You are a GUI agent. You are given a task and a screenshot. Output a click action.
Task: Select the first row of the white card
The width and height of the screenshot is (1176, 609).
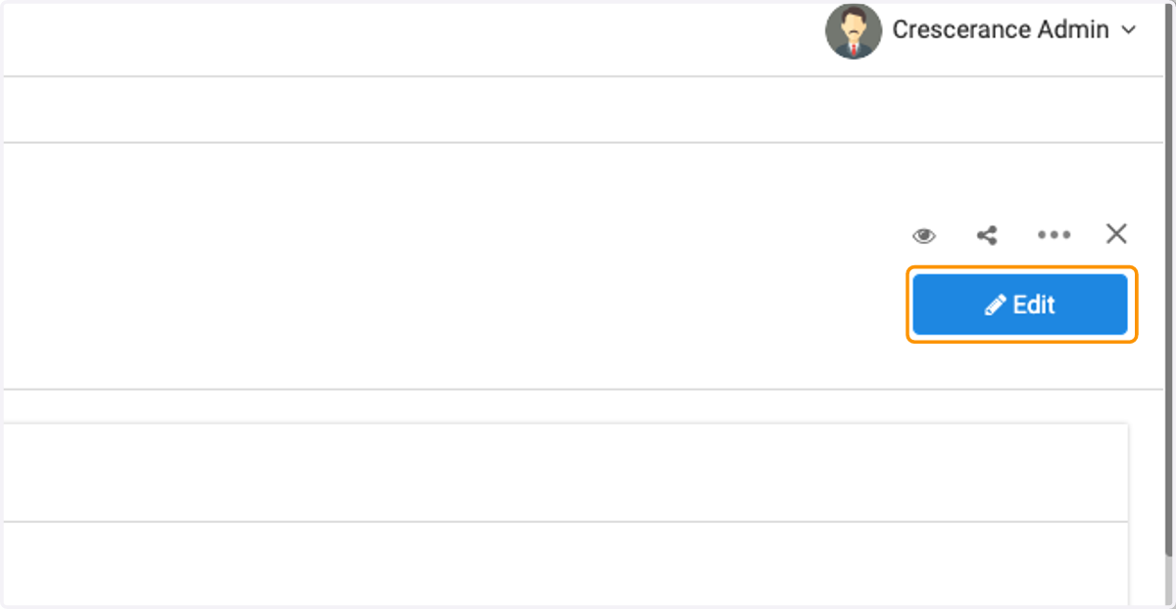point(564,472)
